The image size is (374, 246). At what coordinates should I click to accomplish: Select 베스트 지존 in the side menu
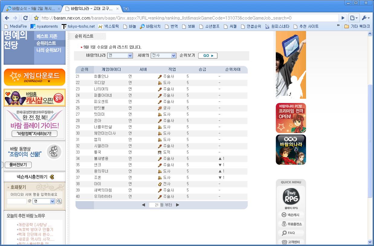(x=47, y=36)
